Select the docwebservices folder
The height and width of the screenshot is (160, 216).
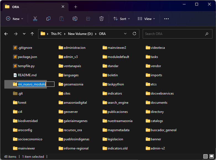coord(160,93)
